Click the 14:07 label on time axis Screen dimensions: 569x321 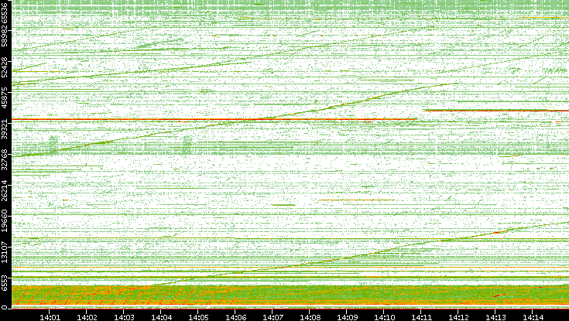coord(273,317)
